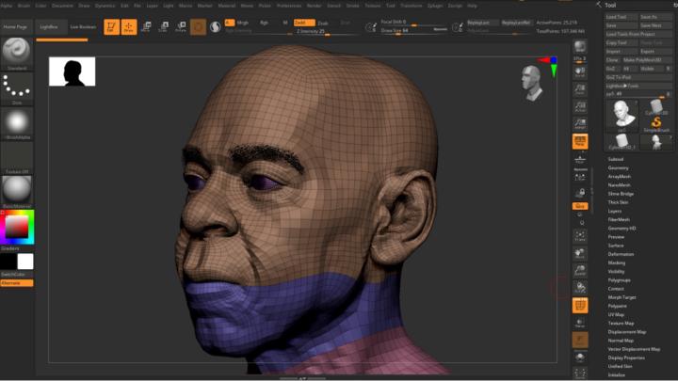The height and width of the screenshot is (381, 678).
Task: Toggle the Mrgb color-material mode
Action: [x=242, y=22]
